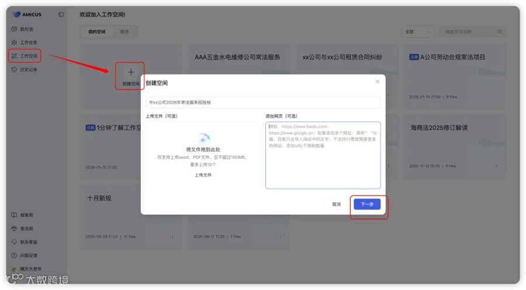Open 历史记录 history
The image size is (526, 290).
click(25, 69)
